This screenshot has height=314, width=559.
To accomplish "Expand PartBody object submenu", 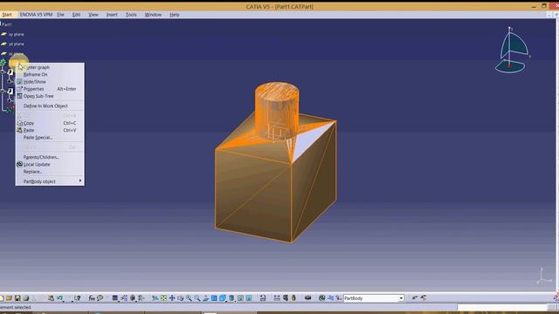I will [x=50, y=181].
